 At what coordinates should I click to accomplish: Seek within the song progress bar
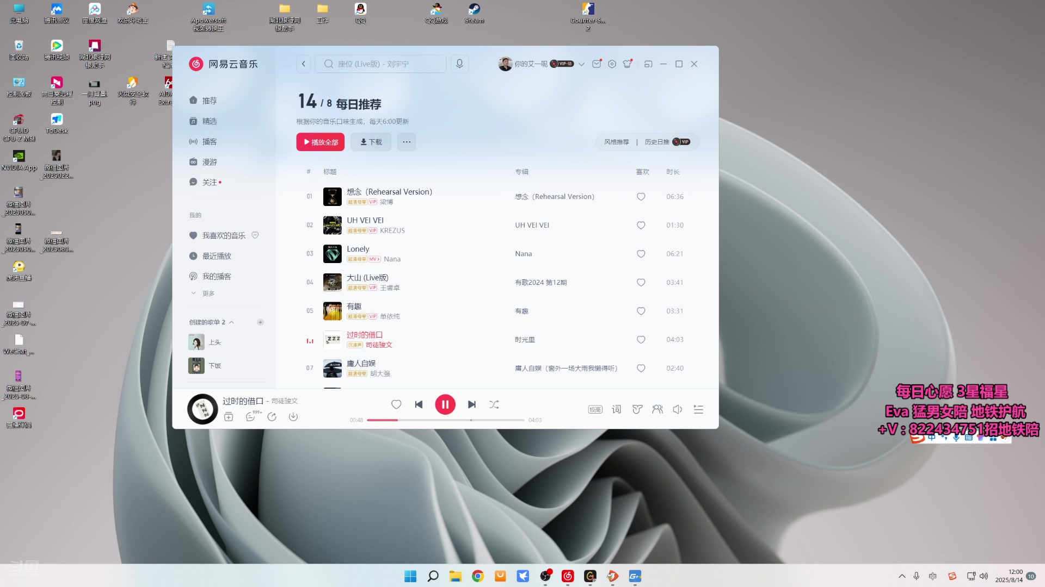(445, 420)
